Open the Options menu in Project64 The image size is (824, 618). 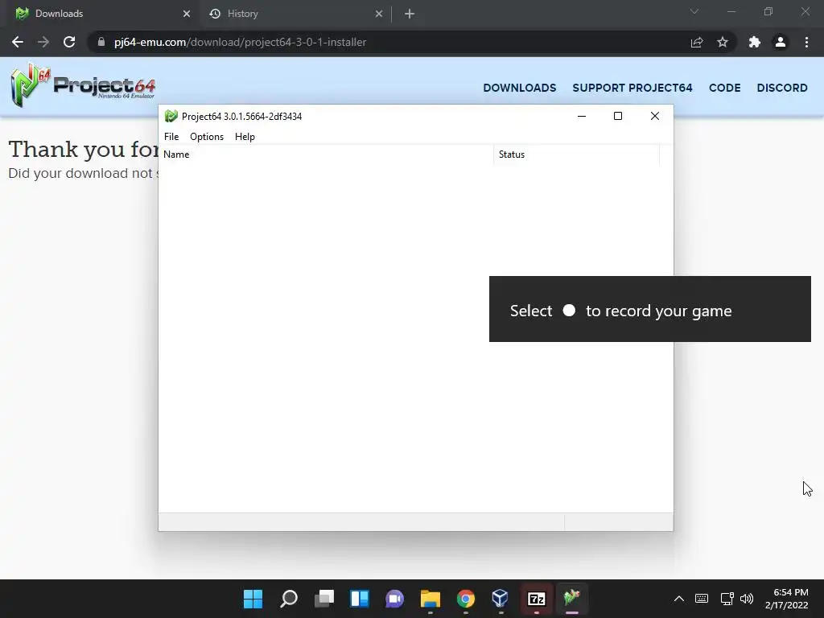[x=207, y=137]
